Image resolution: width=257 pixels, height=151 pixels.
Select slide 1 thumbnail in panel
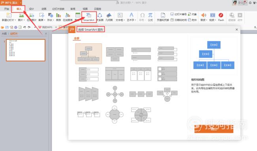click(x=26, y=50)
